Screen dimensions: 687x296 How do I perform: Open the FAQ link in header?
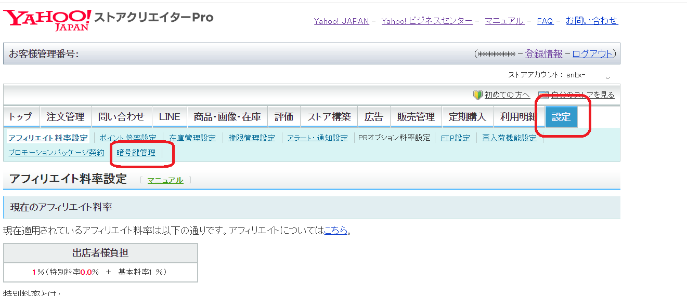[x=545, y=21]
